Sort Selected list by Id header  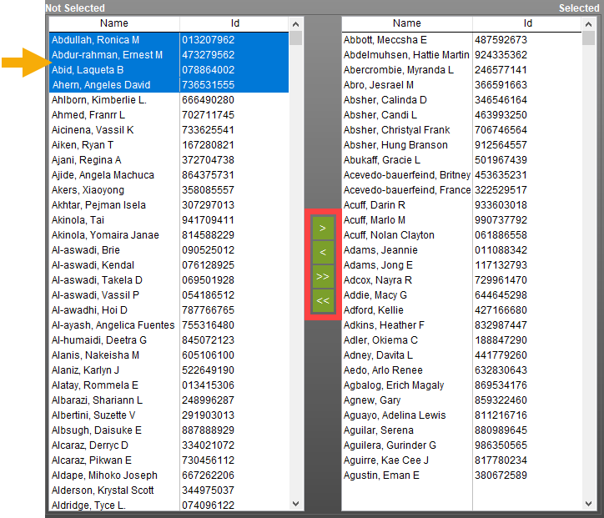point(527,23)
